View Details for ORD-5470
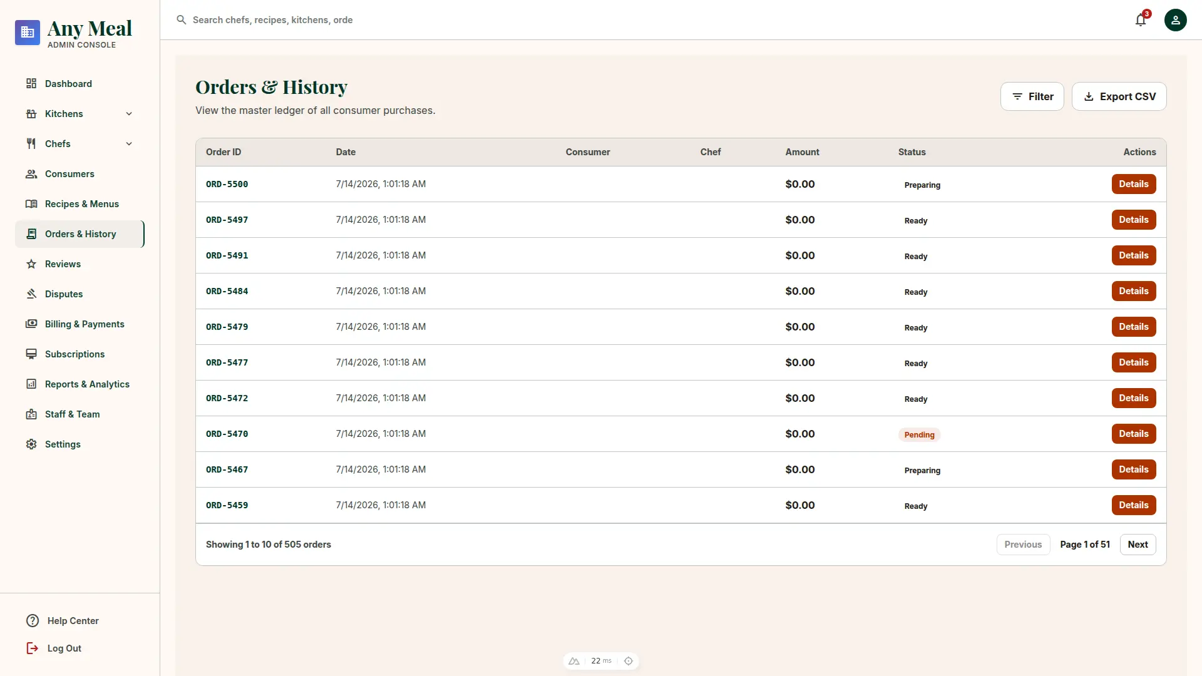 pyautogui.click(x=1134, y=434)
